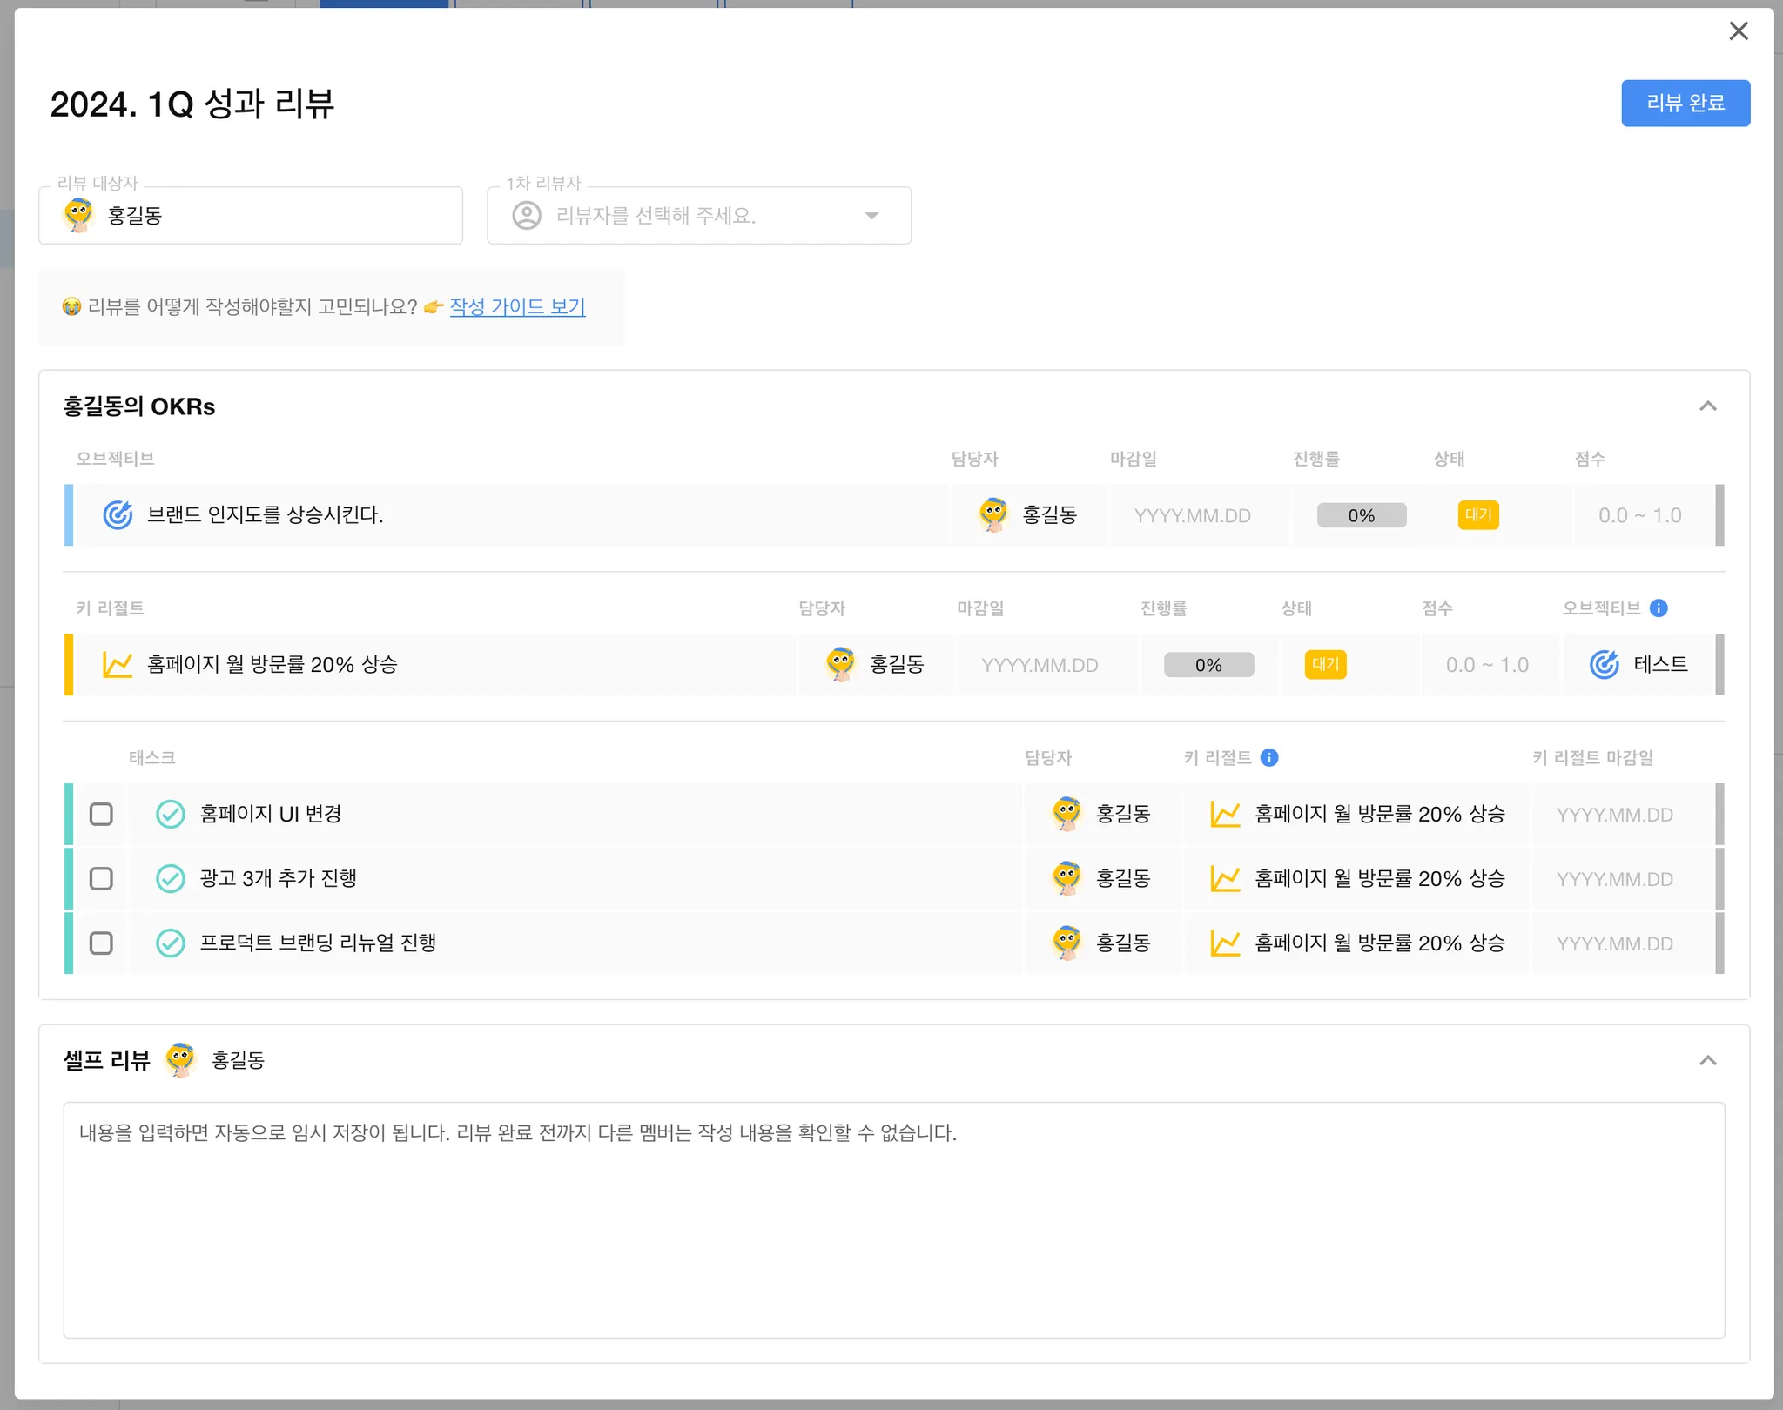
Task: Tick the checkbox for 광고 3개 추가 진행
Action: [101, 879]
